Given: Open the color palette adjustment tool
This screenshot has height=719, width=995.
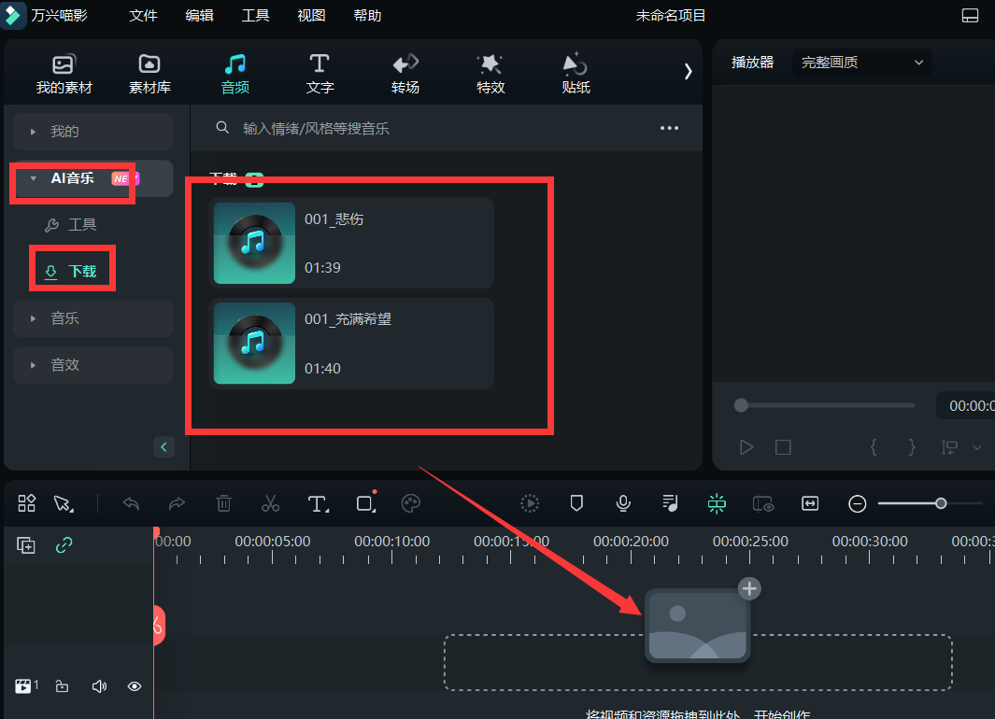Looking at the screenshot, I should coord(411,503).
